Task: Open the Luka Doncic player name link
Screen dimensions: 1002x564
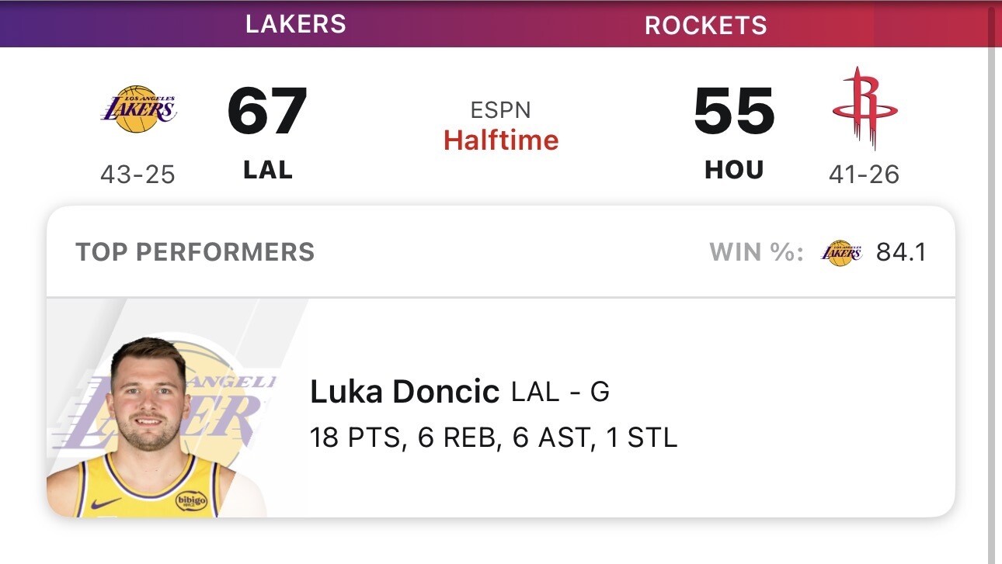Action: 404,392
